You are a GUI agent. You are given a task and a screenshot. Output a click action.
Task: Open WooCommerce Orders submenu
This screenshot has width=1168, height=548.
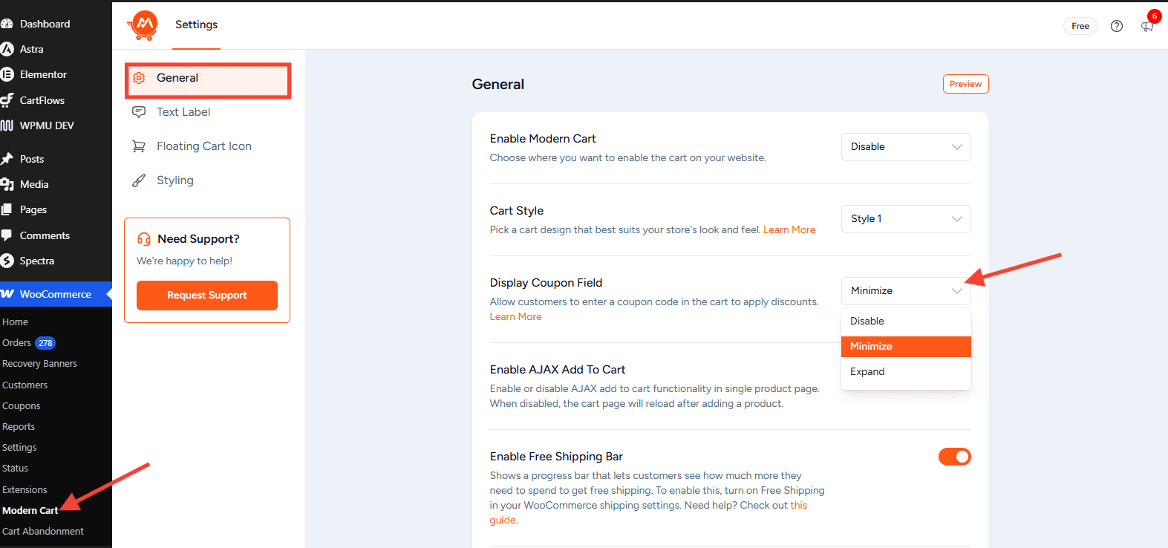16,343
